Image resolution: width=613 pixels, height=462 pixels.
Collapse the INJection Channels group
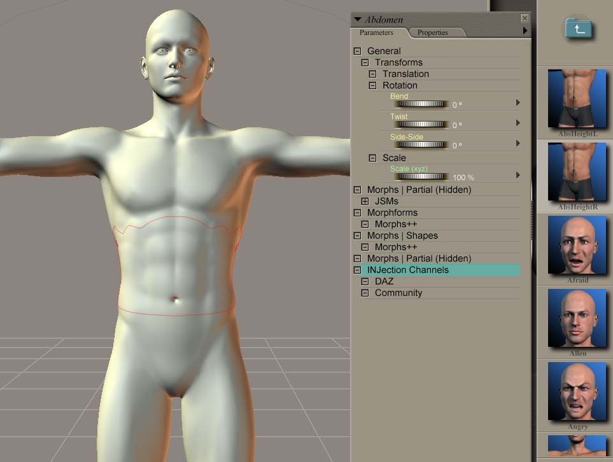357,270
